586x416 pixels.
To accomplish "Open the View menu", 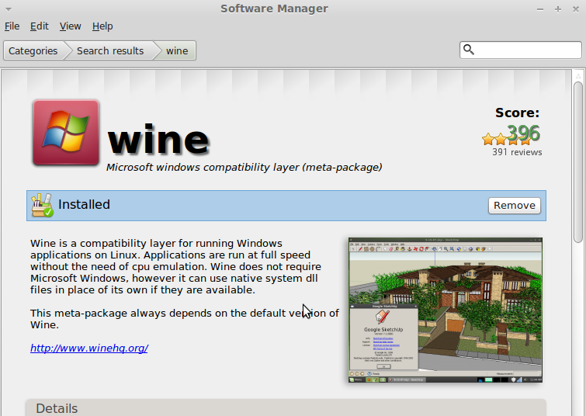I will click(71, 26).
